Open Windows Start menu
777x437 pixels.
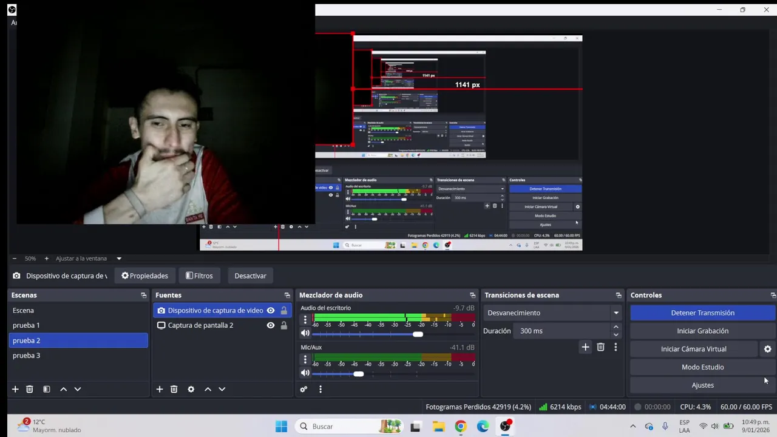281,426
